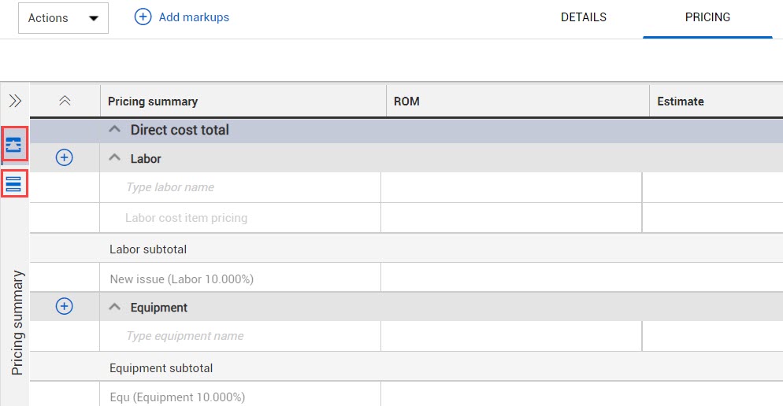783x406 pixels.
Task: Click the Labor cost item pricing field
Action: click(240, 218)
